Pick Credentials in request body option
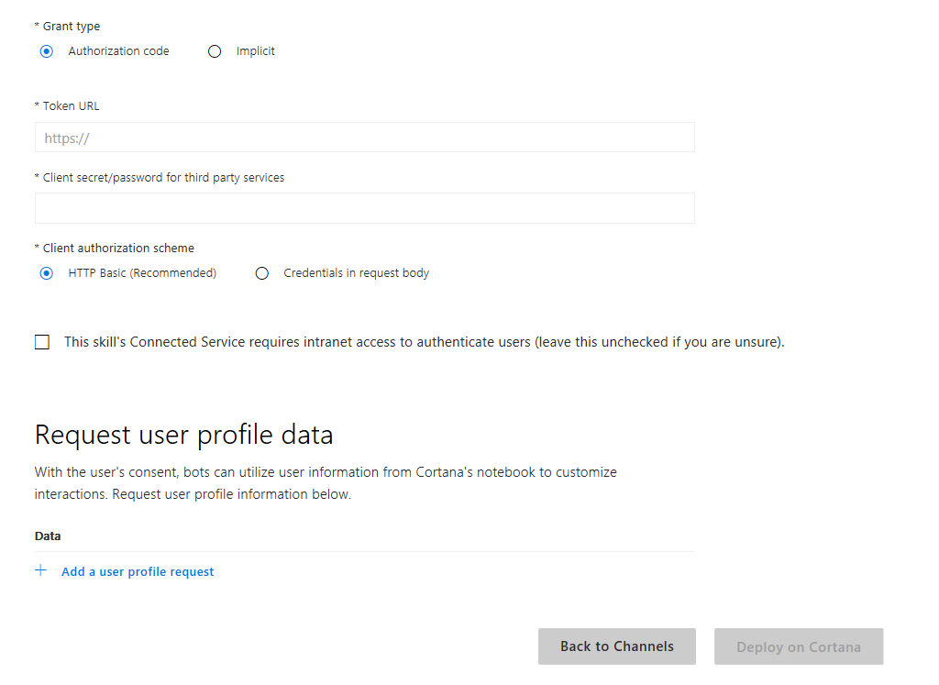Viewport: 939px width, 685px height. 262,272
